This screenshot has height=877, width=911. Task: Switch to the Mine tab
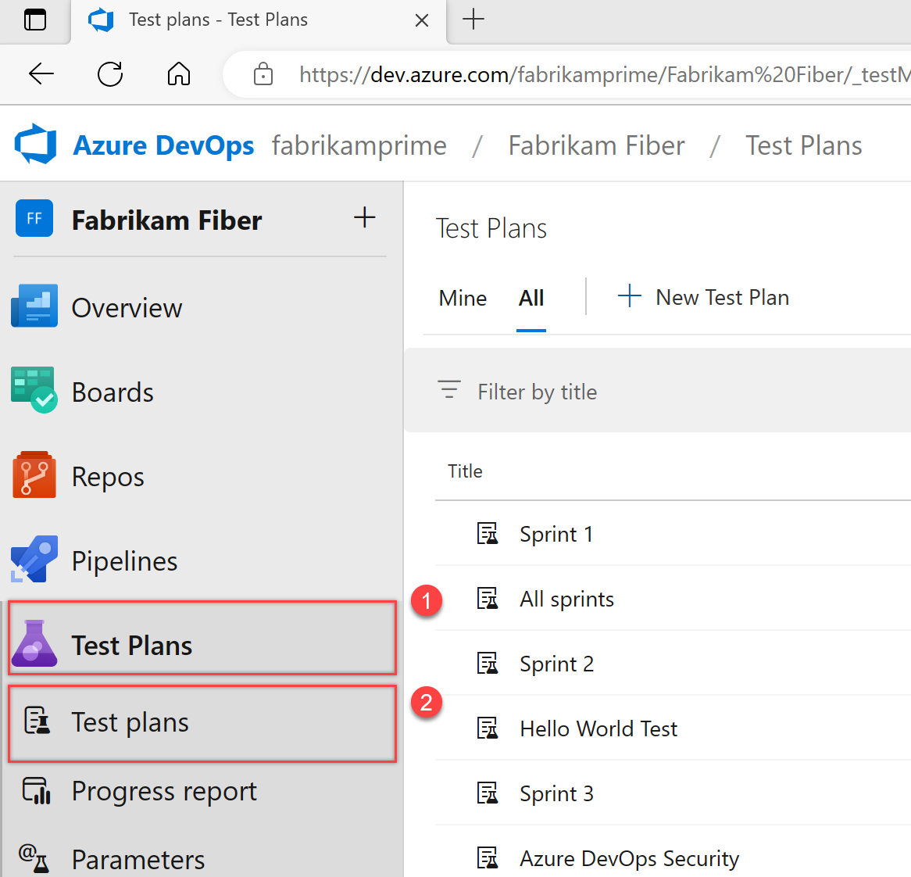click(462, 297)
